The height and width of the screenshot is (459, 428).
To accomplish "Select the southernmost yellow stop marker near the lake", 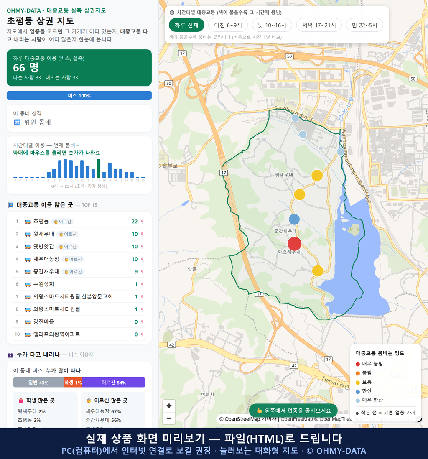I will pyautogui.click(x=318, y=271).
